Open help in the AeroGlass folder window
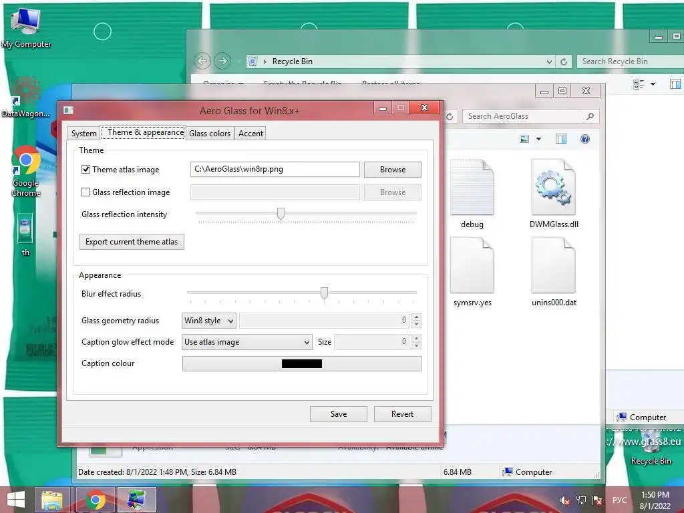Viewport: 684px width, 513px height. click(585, 139)
